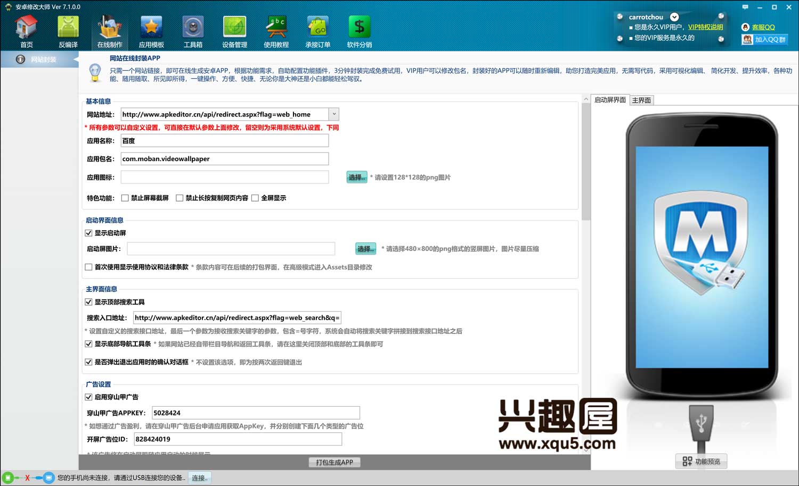The width and height of the screenshot is (799, 486).
Task: Click the app logo in title bar
Action: [x=8, y=7]
